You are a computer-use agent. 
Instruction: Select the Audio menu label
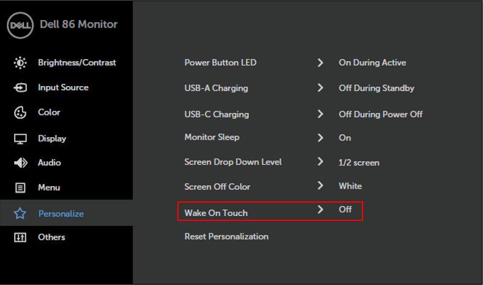(x=50, y=162)
